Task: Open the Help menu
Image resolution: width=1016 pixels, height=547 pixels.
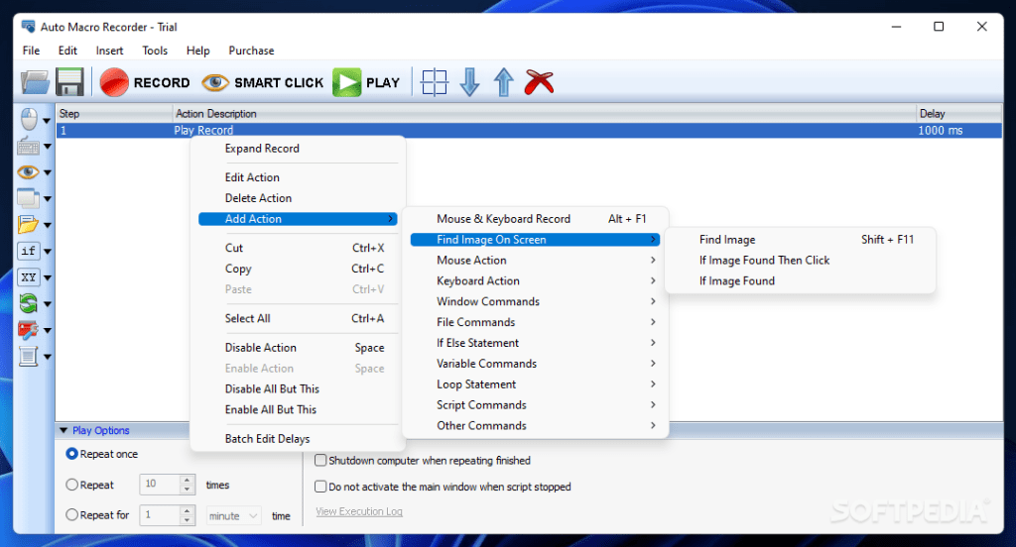Action: click(x=197, y=51)
